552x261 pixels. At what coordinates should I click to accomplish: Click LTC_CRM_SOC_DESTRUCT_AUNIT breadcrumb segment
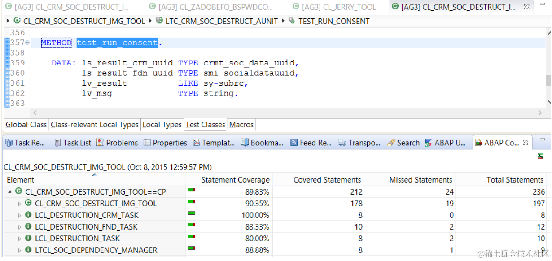coord(222,21)
